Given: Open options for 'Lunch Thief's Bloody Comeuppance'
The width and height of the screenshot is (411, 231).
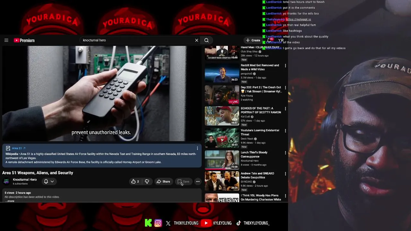Looking at the screenshot, I should click(285, 153).
